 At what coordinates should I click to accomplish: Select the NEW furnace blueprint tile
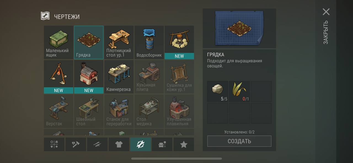point(89,77)
